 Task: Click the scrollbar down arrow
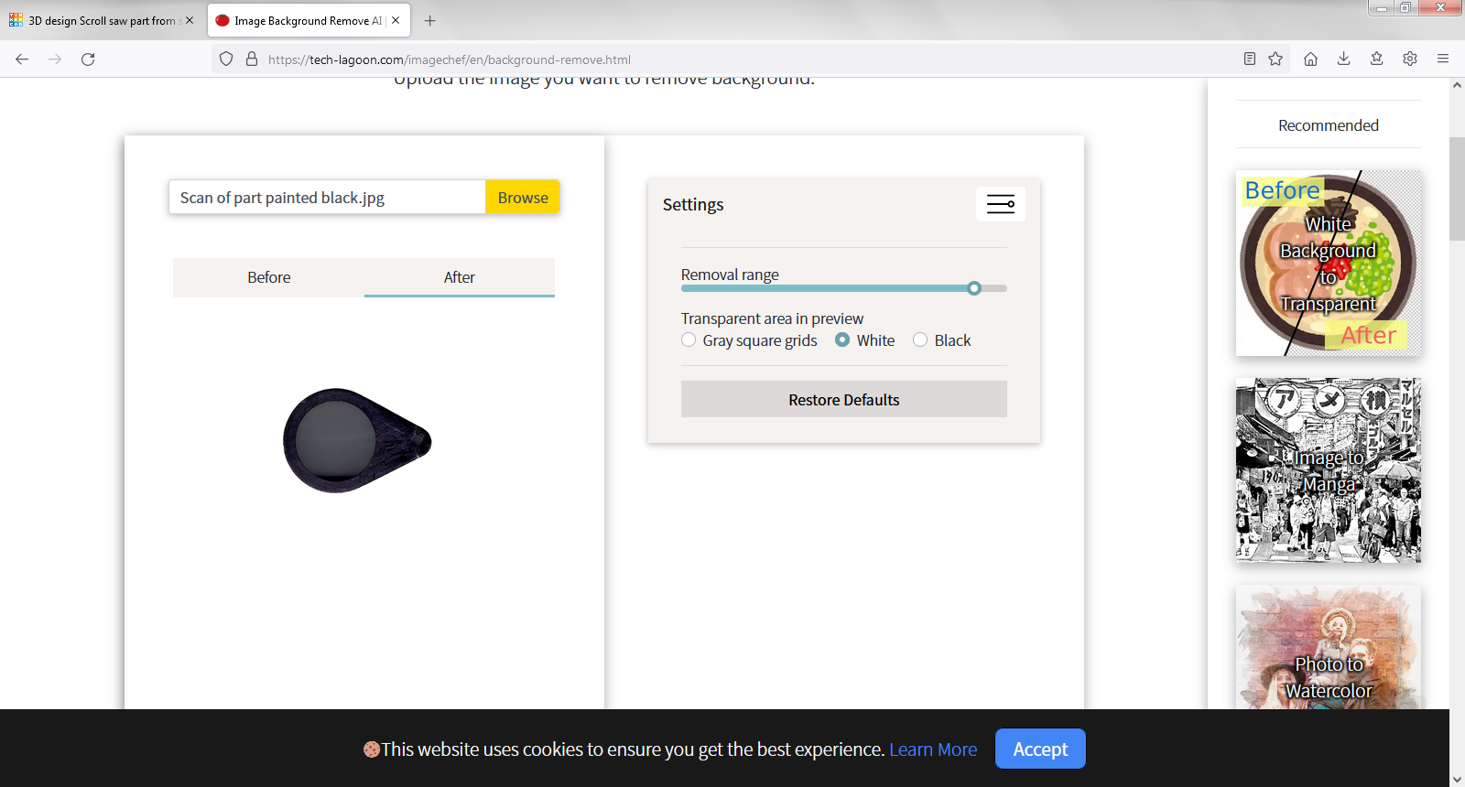click(x=1457, y=780)
